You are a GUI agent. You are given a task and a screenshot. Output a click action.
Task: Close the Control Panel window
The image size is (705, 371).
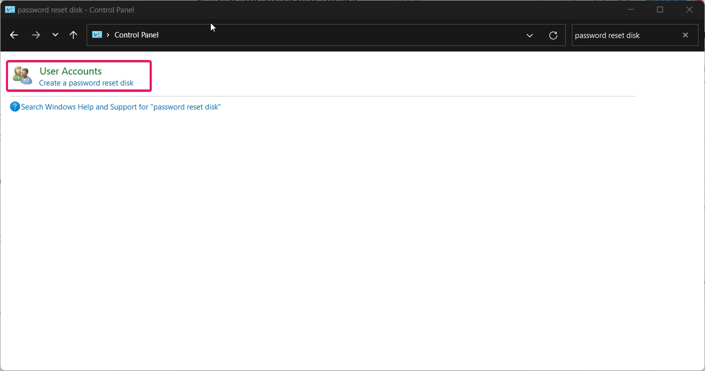click(x=689, y=9)
